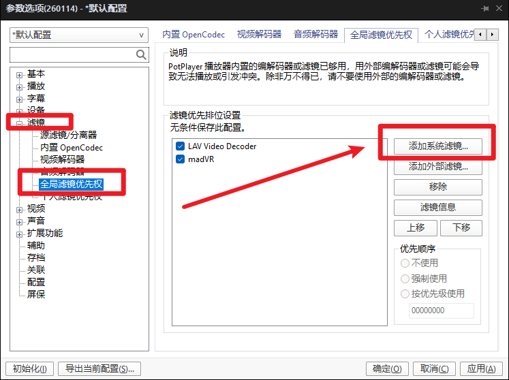Click the 下移 move-down button

461,228
